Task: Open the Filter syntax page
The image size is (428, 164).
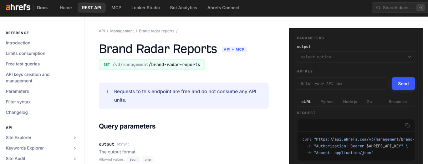Action: click(18, 102)
